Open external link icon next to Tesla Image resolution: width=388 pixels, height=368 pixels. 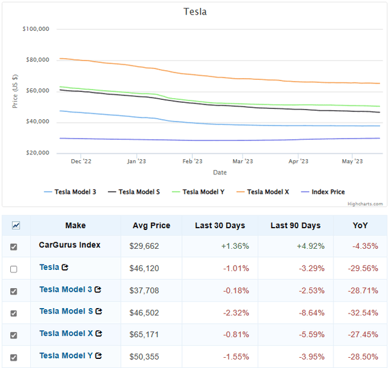(x=65, y=268)
